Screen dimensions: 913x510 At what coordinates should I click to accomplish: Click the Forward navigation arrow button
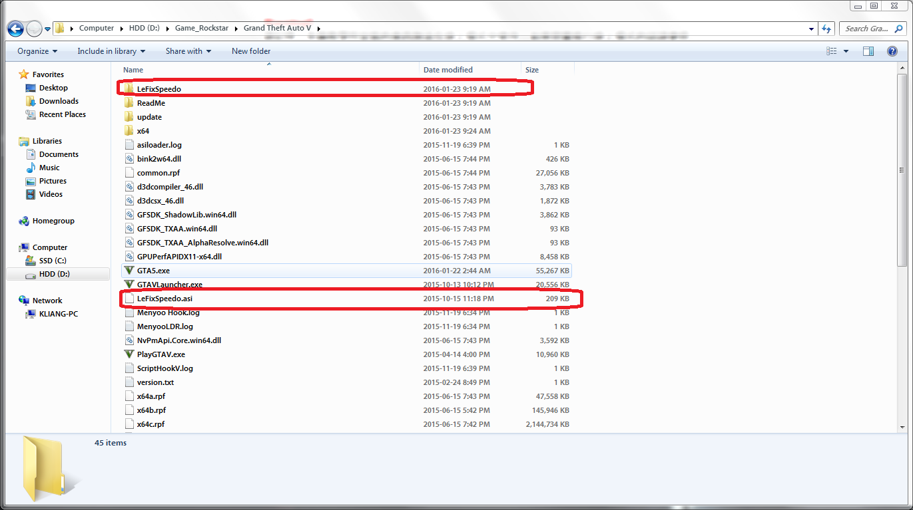[34, 29]
